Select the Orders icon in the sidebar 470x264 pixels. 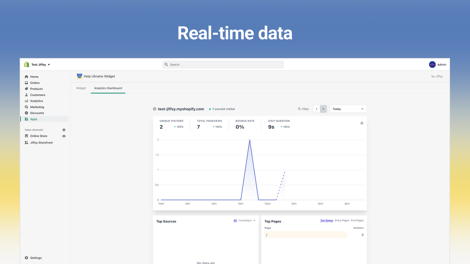(x=26, y=82)
